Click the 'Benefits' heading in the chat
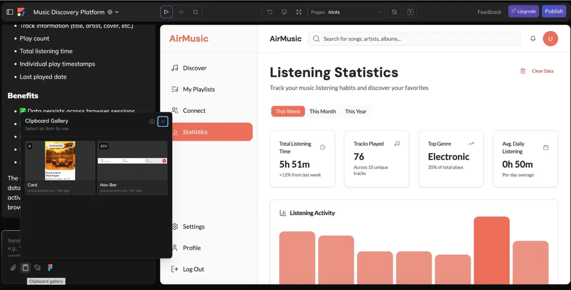This screenshot has height=290, width=571. coord(23,96)
